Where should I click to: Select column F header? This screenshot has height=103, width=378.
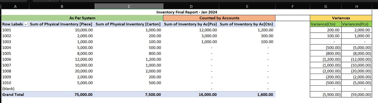pos(292,7)
